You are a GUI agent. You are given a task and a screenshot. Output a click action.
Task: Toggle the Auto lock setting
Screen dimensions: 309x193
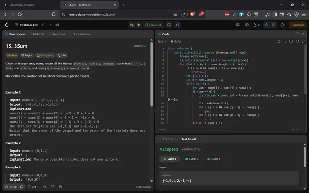(x=175, y=41)
